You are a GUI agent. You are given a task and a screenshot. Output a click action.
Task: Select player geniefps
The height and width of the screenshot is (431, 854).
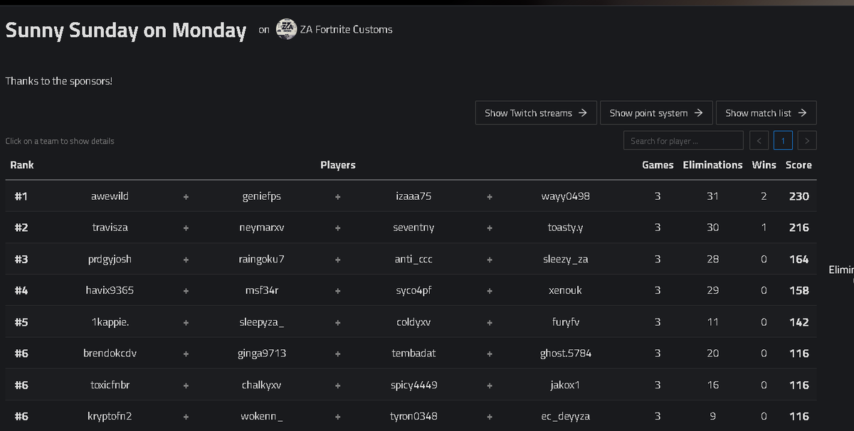click(x=262, y=196)
